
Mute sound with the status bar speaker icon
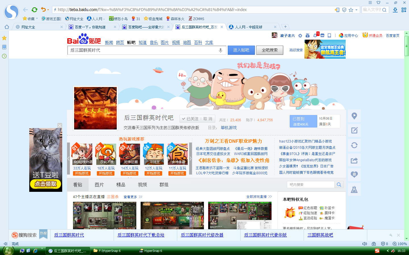(x=365, y=244)
